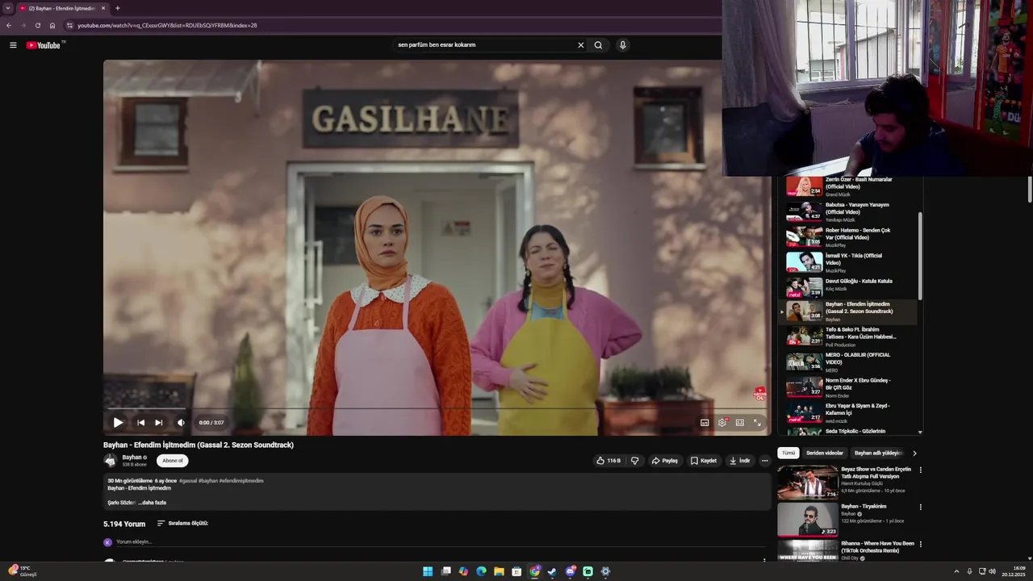Open the YouTube hamburger guide menu
This screenshot has width=1033, height=581.
[x=13, y=45]
